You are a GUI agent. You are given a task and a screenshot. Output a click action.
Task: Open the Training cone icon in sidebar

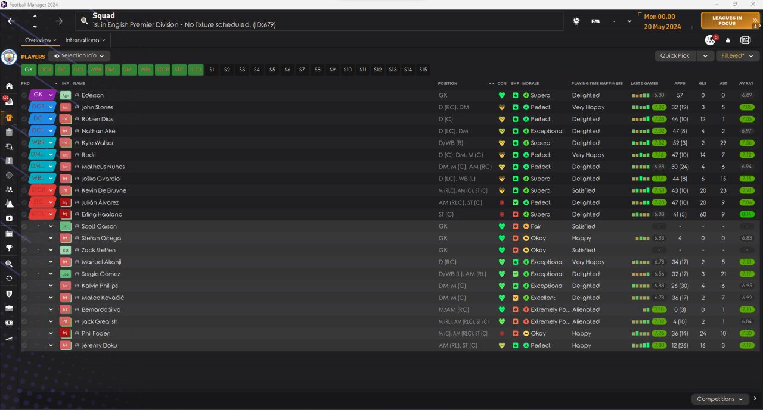point(9,204)
